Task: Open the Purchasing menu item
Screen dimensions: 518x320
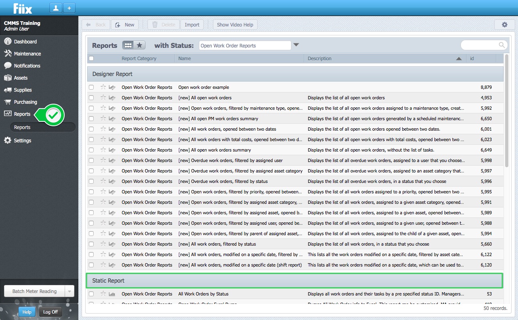Action: point(25,102)
